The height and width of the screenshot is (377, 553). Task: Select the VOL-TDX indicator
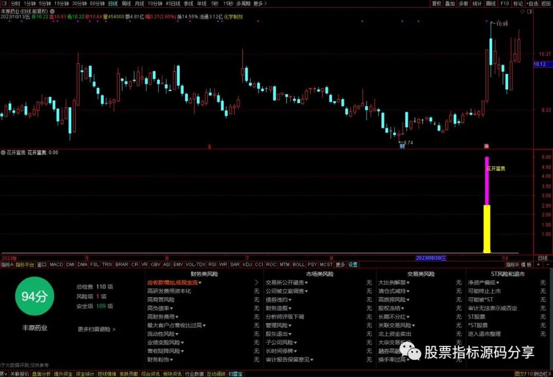tap(196, 264)
